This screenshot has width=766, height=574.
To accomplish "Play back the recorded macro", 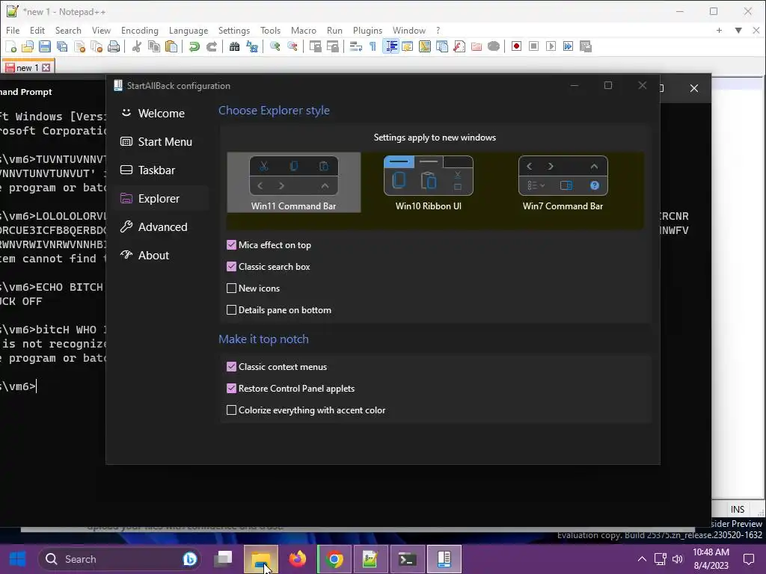I will [x=551, y=46].
